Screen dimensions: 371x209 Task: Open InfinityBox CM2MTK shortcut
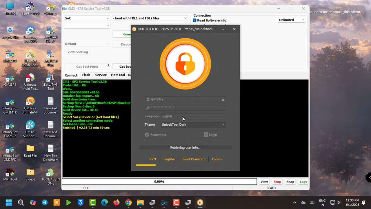click(10, 106)
